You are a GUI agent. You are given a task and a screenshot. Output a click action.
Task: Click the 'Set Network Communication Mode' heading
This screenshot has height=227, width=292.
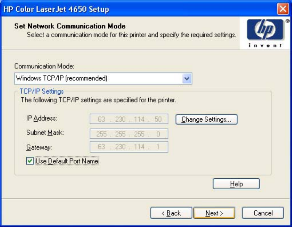[x=70, y=26]
